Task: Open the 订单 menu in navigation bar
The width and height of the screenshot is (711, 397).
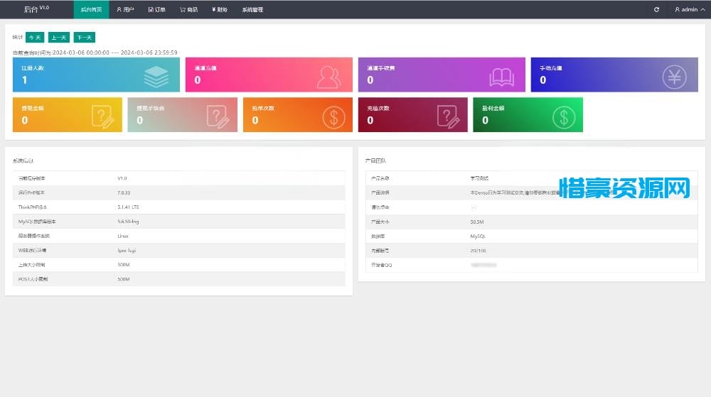Action: point(157,10)
